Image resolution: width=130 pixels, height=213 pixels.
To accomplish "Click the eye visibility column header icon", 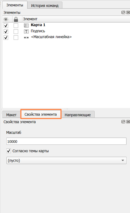I will point(6,19).
